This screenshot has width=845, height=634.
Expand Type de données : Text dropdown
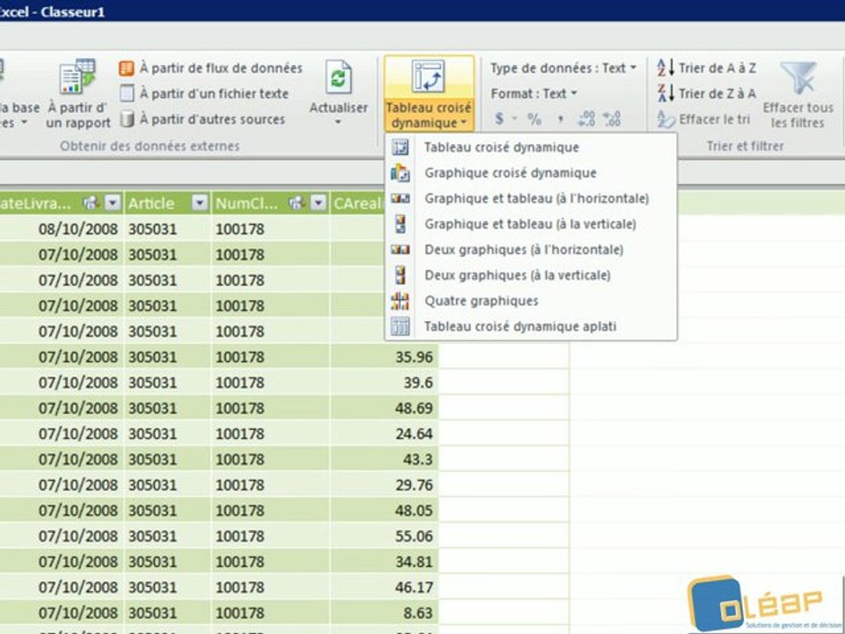pos(633,68)
